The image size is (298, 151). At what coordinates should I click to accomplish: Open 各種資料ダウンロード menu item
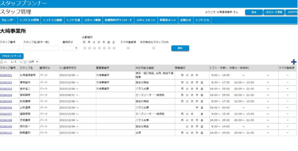[x=118, y=20]
